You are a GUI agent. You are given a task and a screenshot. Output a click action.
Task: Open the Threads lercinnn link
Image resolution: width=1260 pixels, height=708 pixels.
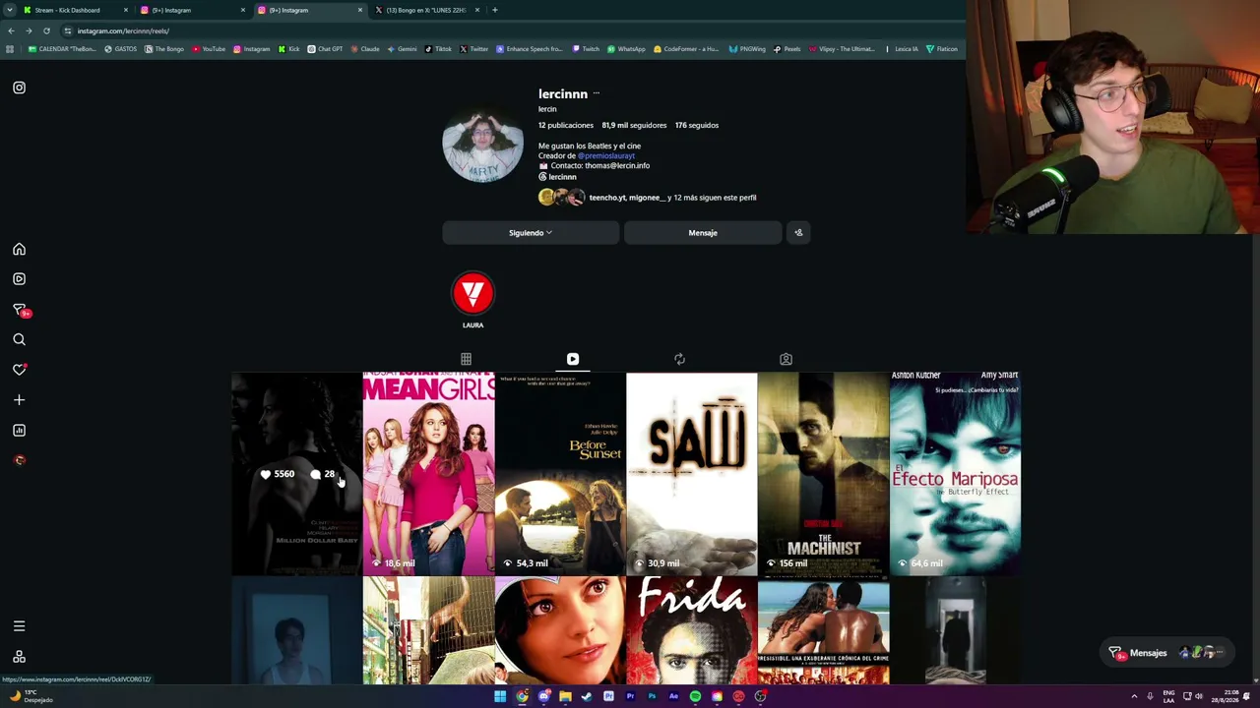557,177
